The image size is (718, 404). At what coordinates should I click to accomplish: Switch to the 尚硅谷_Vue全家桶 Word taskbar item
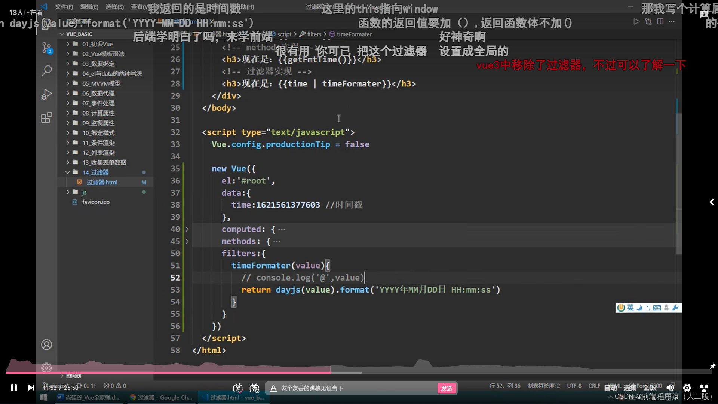point(88,397)
